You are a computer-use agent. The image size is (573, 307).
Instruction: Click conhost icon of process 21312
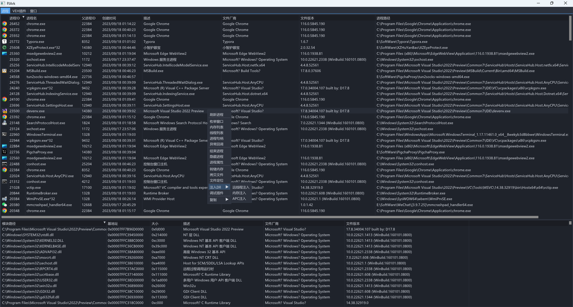tap(4, 182)
